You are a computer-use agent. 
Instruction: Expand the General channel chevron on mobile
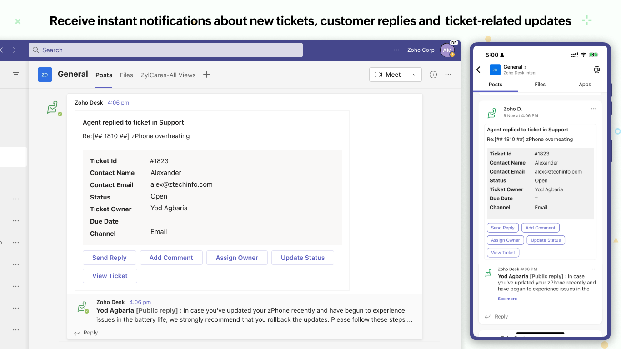[x=525, y=67]
